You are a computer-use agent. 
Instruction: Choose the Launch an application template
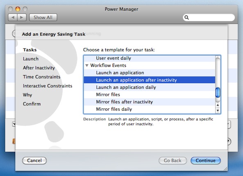pyautogui.click(x=150, y=73)
